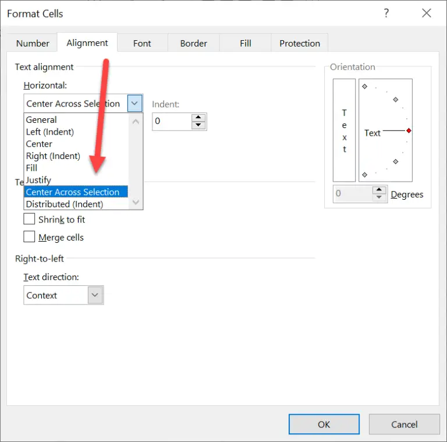Increase degrees with the up spinner arrow
Viewport: 447px width, 442px height.
[379, 190]
